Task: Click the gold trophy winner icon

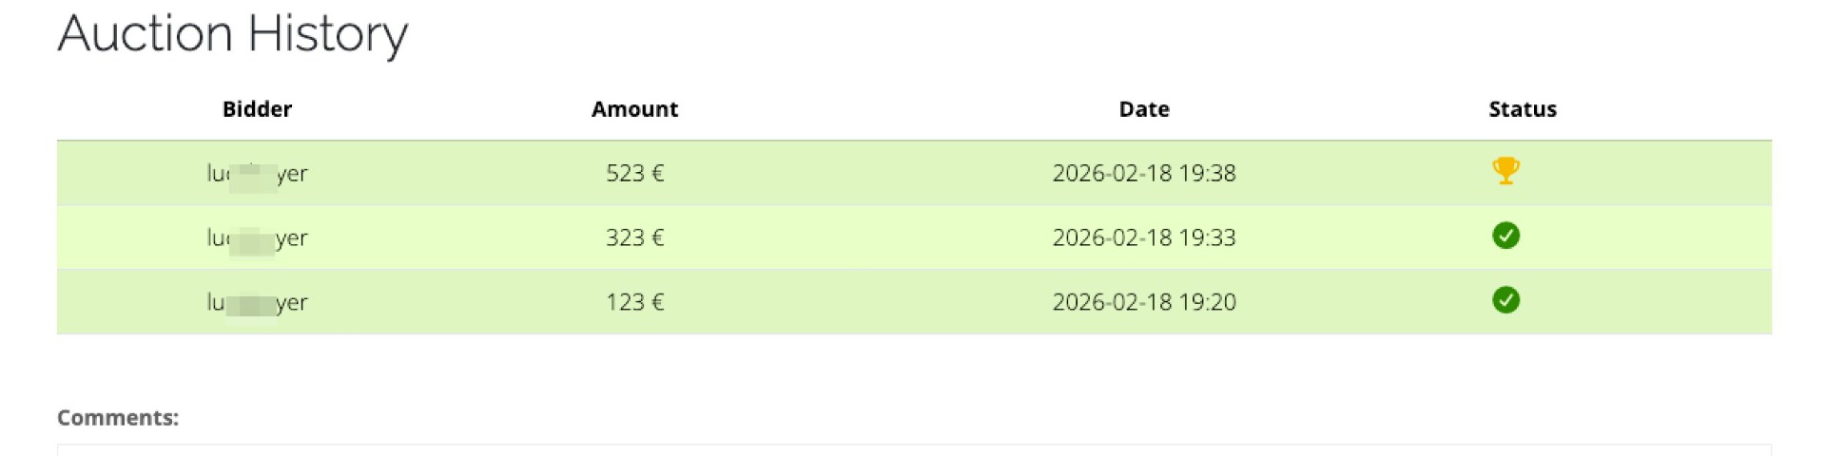Action: click(1505, 171)
